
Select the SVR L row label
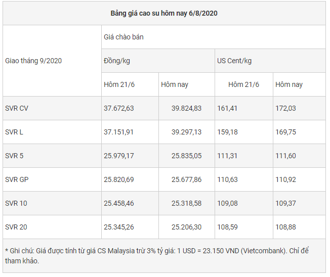pyautogui.click(x=14, y=132)
